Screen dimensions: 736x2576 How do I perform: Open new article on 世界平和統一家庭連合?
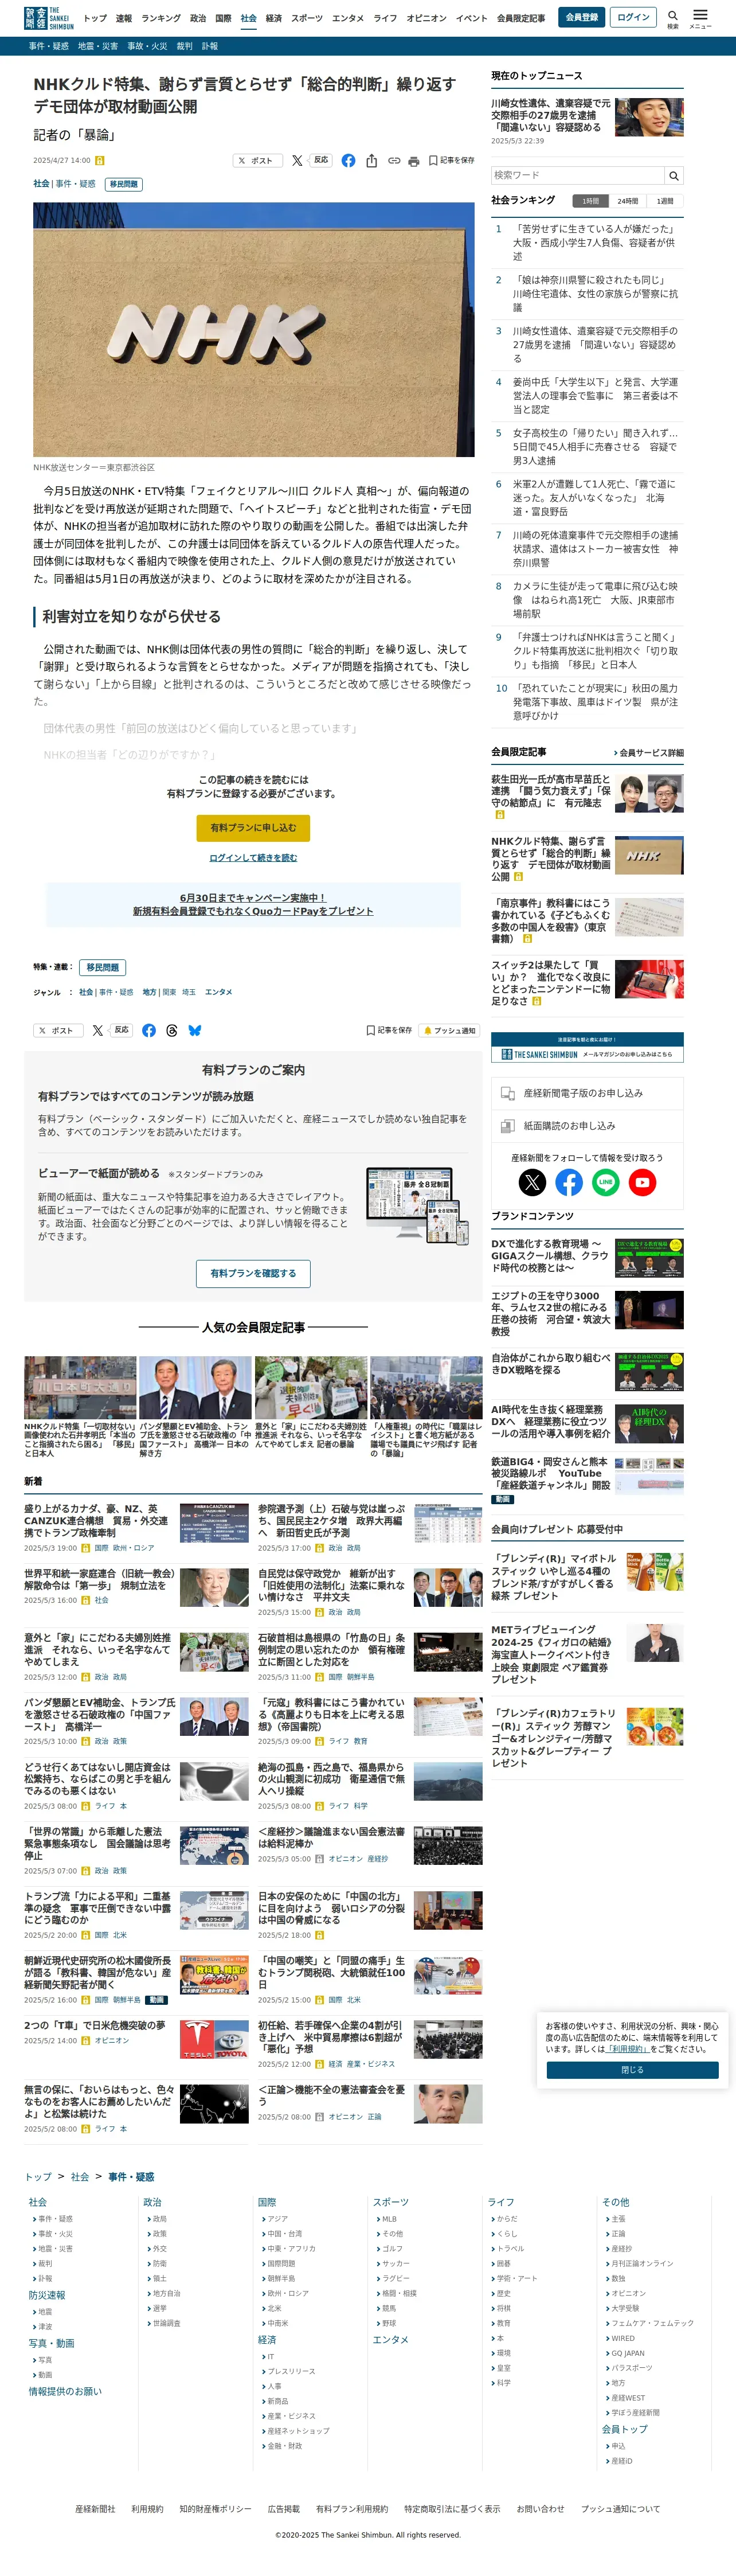(x=99, y=1579)
